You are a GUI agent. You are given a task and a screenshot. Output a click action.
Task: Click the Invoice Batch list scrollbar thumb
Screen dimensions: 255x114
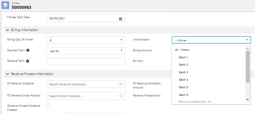(x=248, y=67)
